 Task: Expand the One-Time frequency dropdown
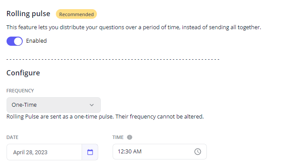pyautogui.click(x=54, y=105)
